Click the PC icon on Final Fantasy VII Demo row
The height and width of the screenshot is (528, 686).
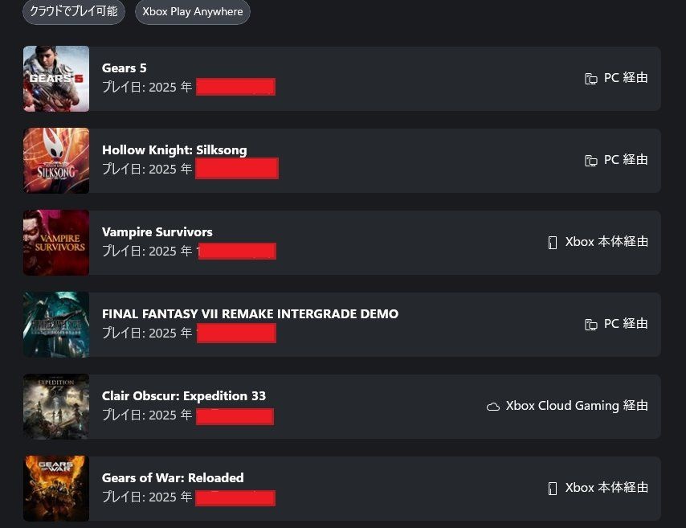point(591,325)
